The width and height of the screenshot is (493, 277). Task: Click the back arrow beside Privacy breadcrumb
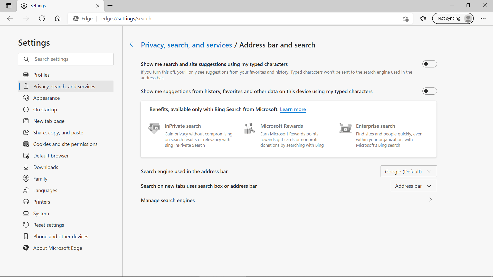coord(133,44)
